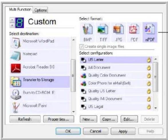Screen dimensions: 168x140
Task: Click the Transfer to Storage icon
Action: click(x=16, y=81)
